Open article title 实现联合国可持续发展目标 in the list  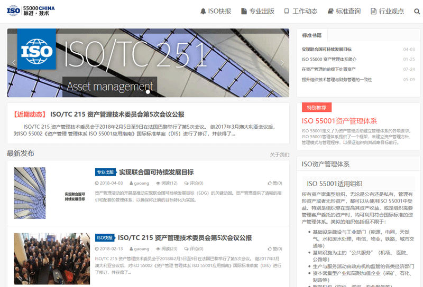pos(157,172)
